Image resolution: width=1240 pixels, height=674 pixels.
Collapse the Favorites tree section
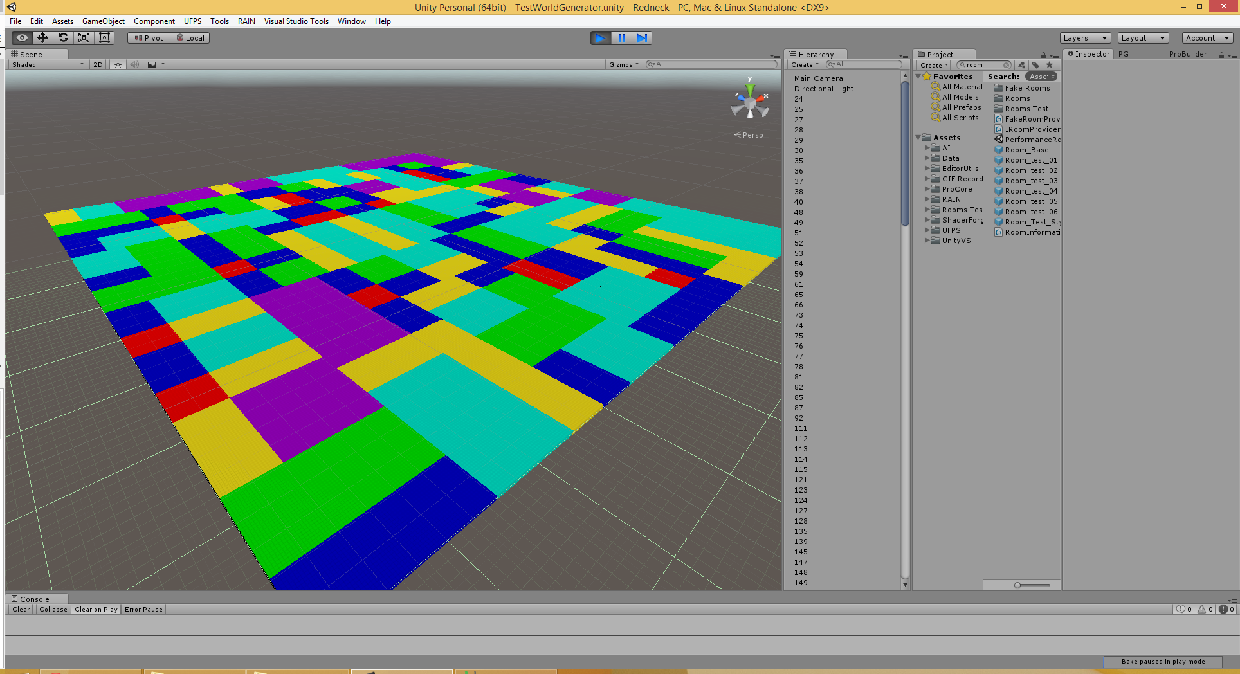pyautogui.click(x=918, y=77)
